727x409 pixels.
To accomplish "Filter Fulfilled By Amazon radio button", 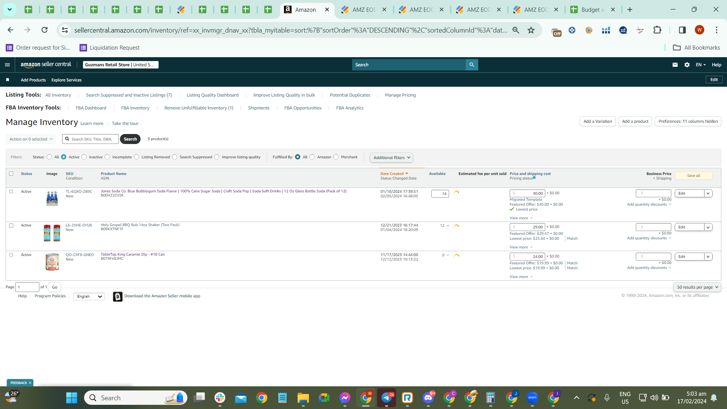I will [312, 157].
